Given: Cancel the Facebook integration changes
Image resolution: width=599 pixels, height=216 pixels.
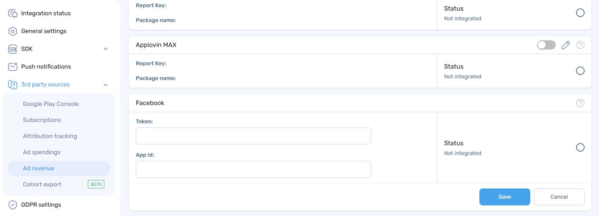Looking at the screenshot, I should [559, 197].
